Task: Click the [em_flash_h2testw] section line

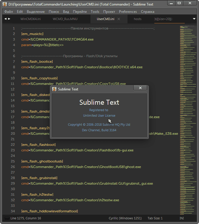Action: tap(37, 195)
